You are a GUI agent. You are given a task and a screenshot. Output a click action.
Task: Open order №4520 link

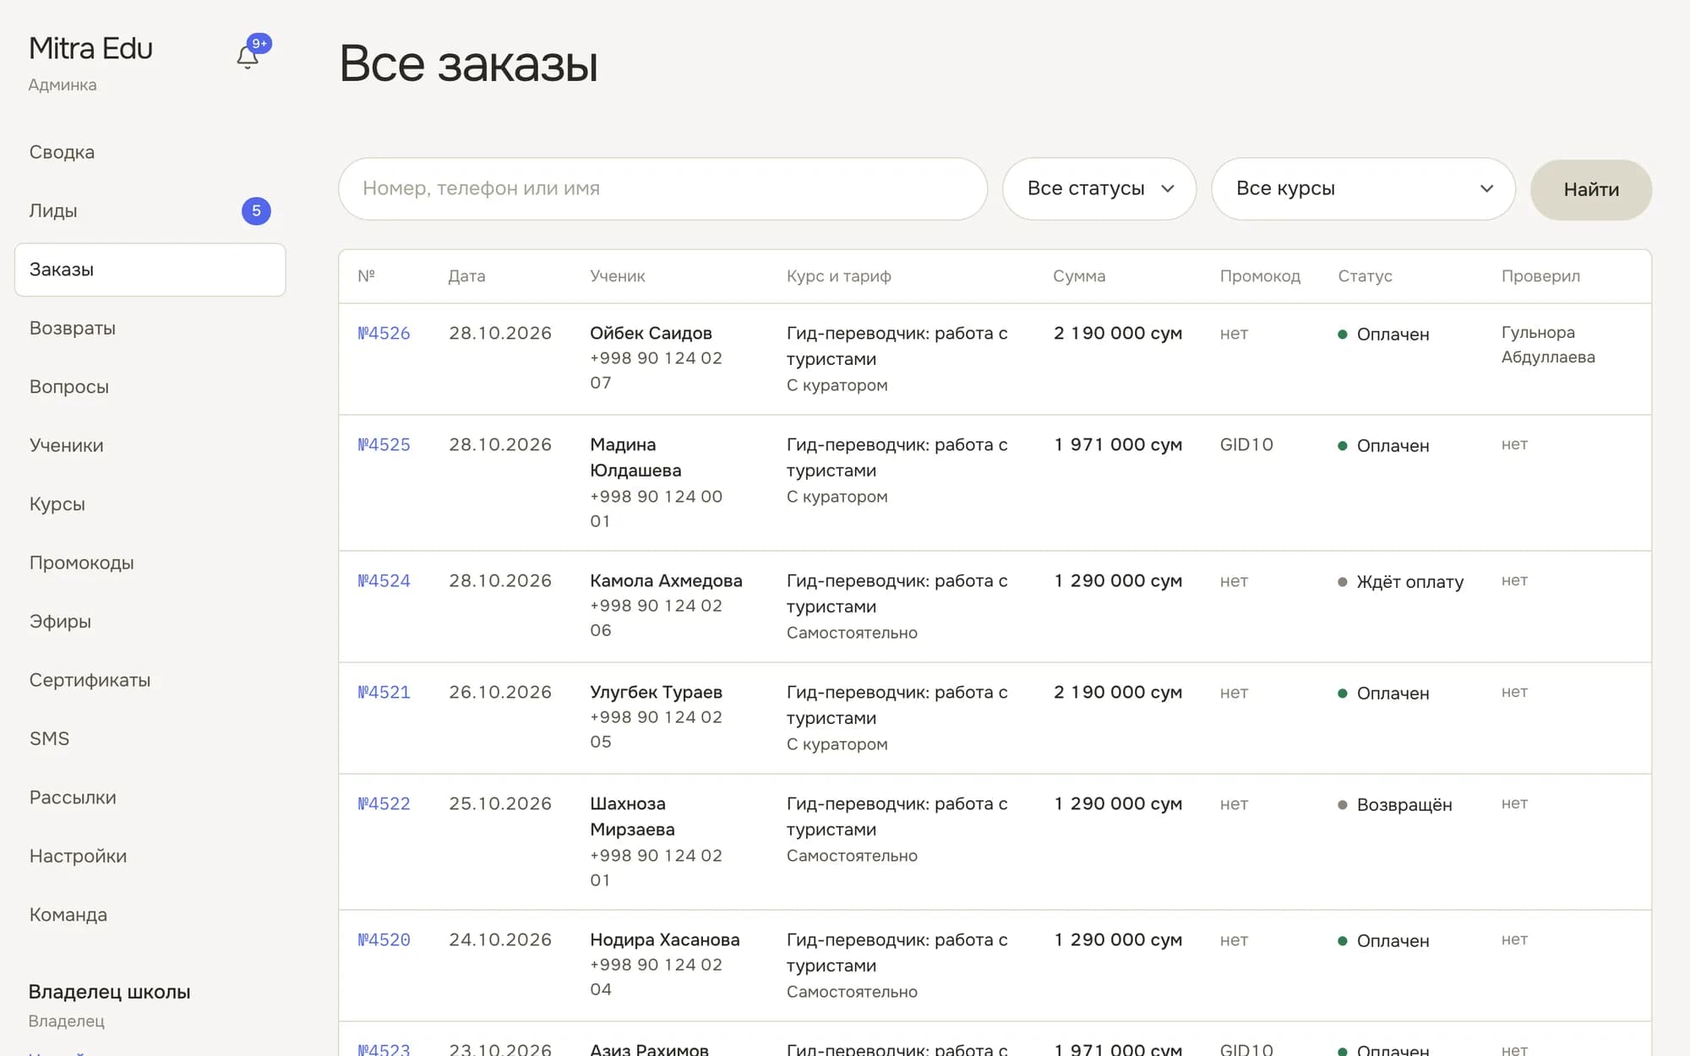(x=384, y=939)
